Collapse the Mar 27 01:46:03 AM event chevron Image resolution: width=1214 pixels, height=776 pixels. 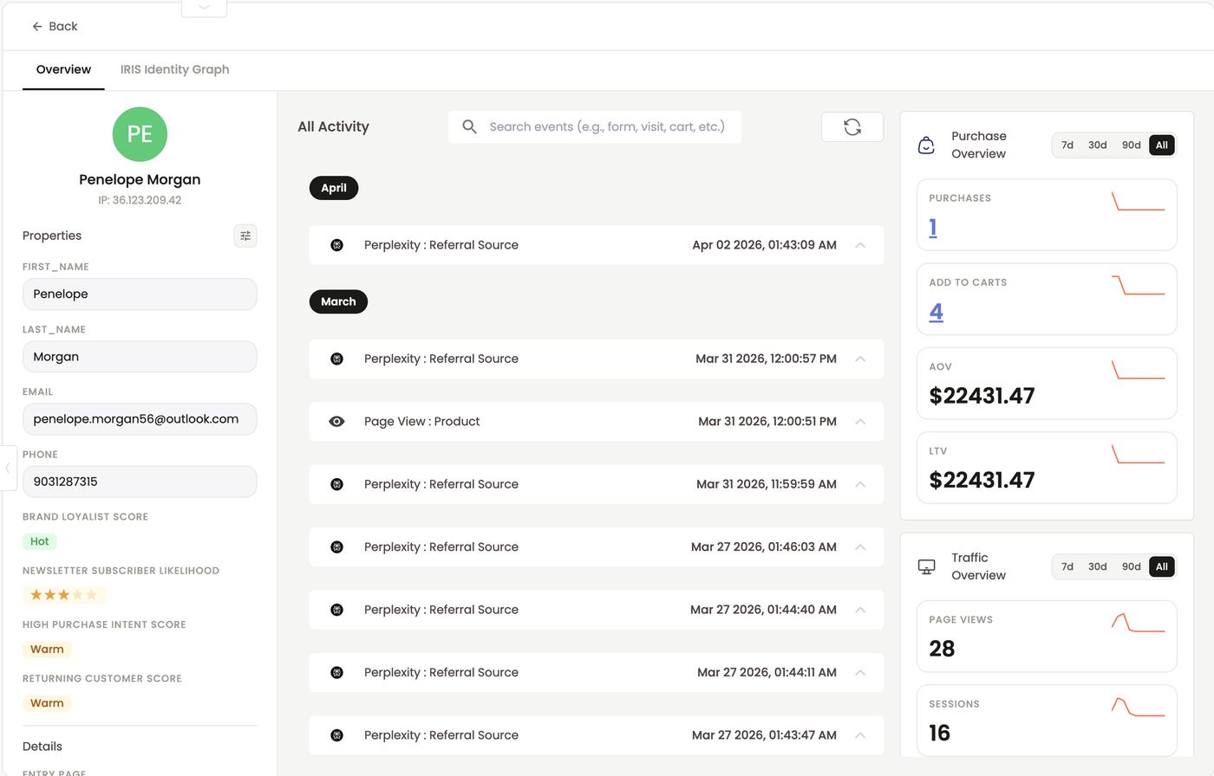[x=860, y=547]
